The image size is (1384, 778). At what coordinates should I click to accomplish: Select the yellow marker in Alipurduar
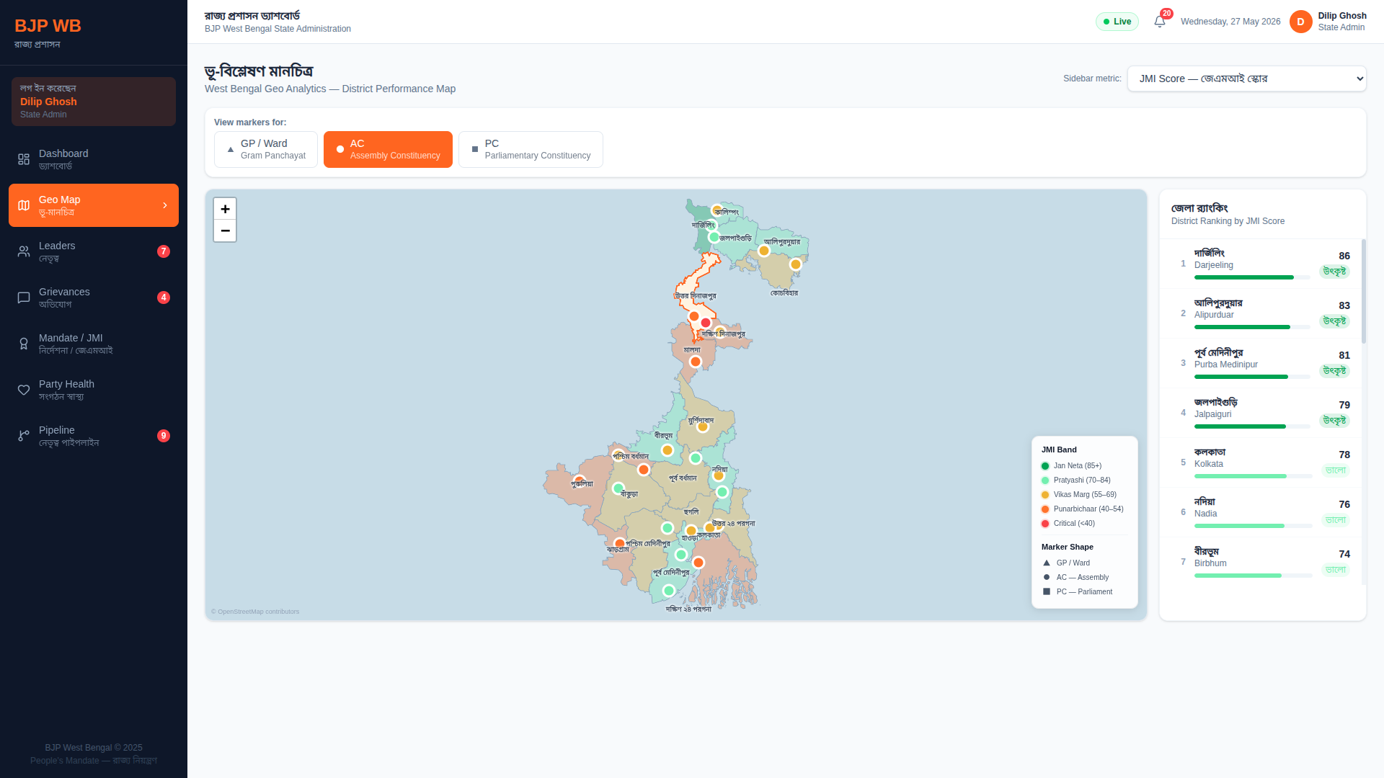[x=764, y=251]
